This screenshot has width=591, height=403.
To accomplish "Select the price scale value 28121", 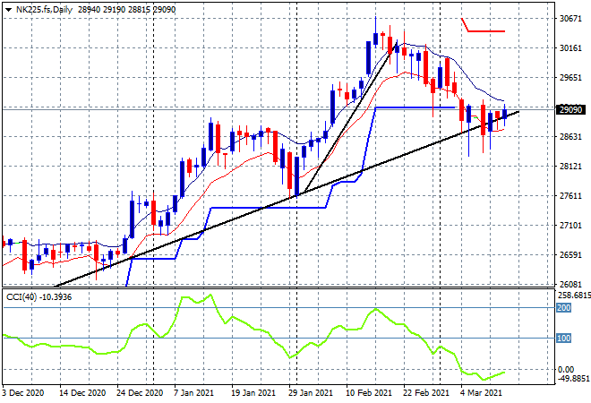I will coord(570,167).
